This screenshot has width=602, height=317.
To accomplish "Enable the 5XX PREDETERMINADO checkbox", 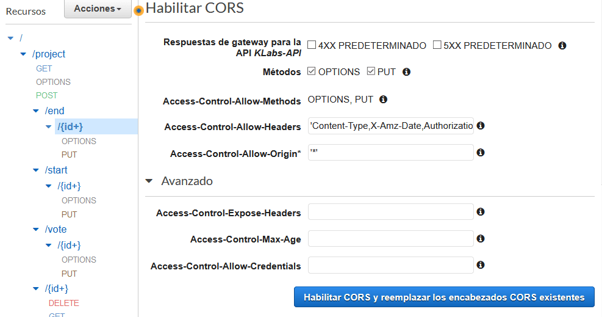I will coord(437,45).
